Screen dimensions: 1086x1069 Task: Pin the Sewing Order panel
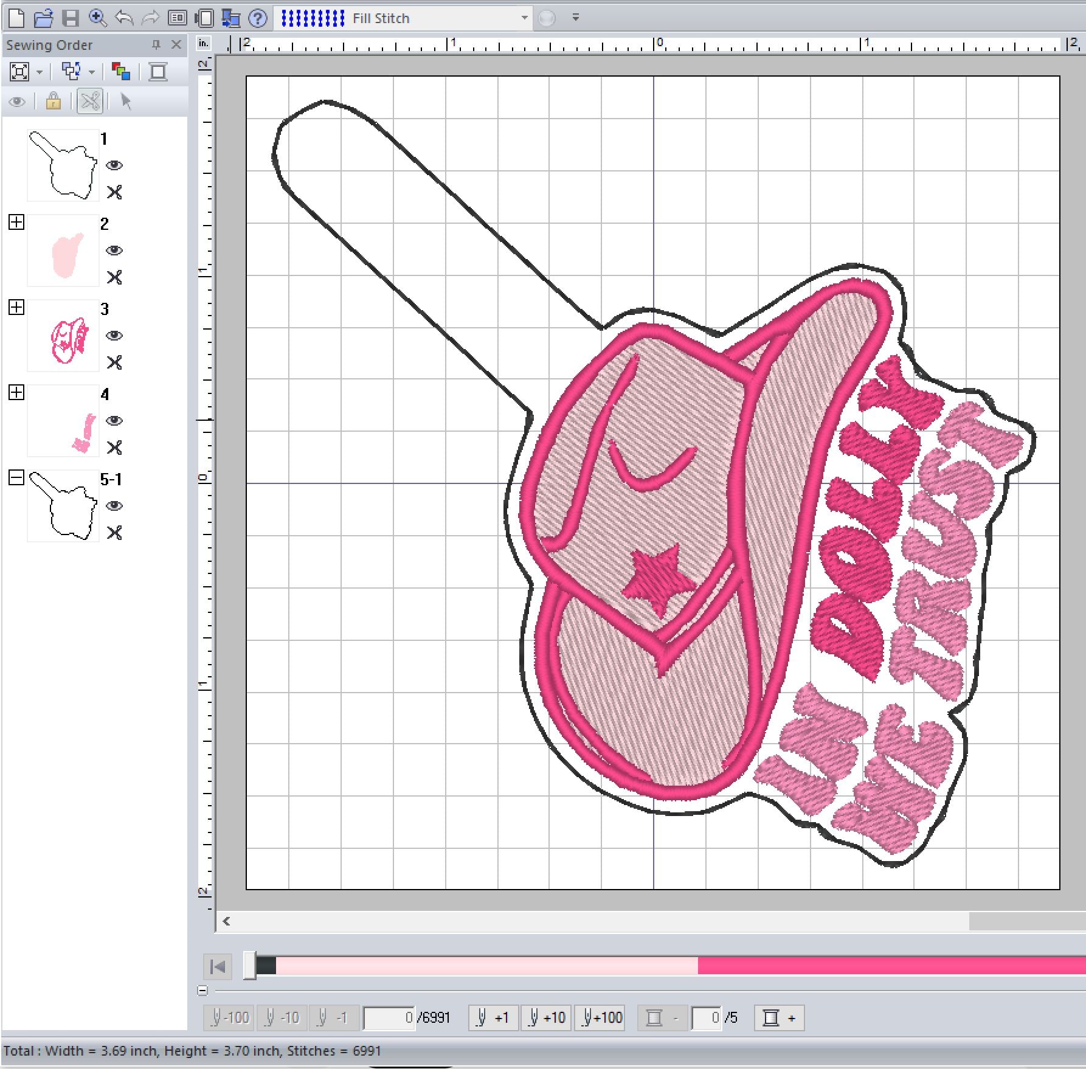156,44
